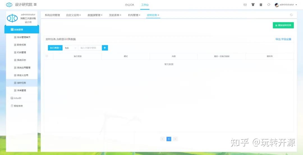Tick the select-all checkbox in table header
Screen dimensions: 303x155
point(47,56)
